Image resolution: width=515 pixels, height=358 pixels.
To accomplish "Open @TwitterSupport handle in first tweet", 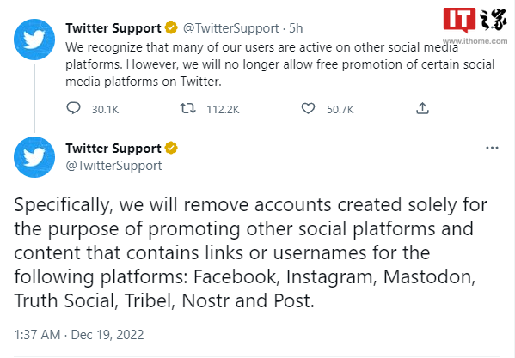I will click(x=231, y=28).
